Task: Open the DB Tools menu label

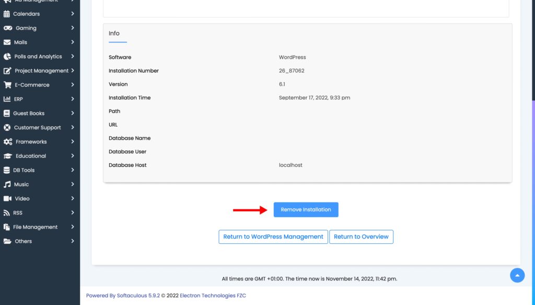Action: 24,170
